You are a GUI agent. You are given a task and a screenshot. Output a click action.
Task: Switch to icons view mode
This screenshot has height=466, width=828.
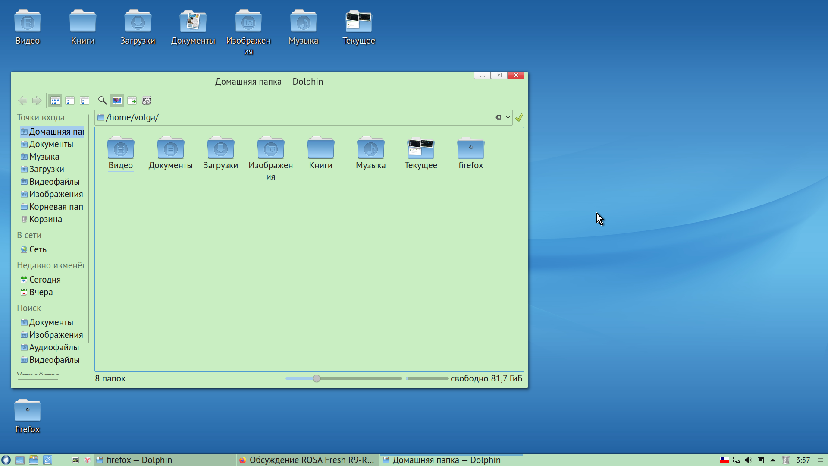[x=55, y=101]
